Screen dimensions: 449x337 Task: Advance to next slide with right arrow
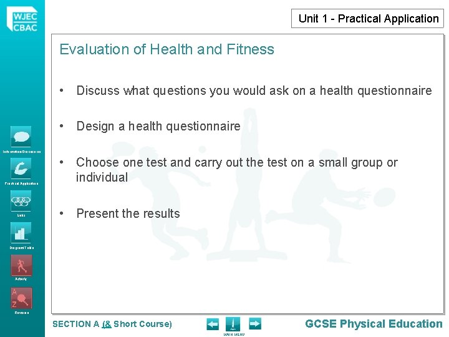point(255,324)
